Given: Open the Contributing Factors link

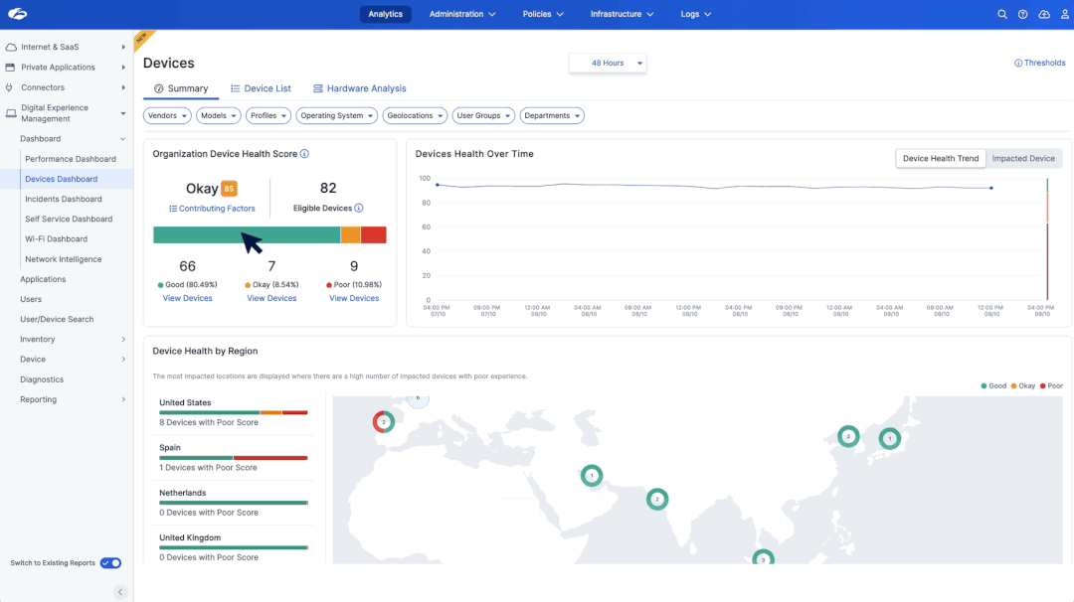Looking at the screenshot, I should pos(212,209).
